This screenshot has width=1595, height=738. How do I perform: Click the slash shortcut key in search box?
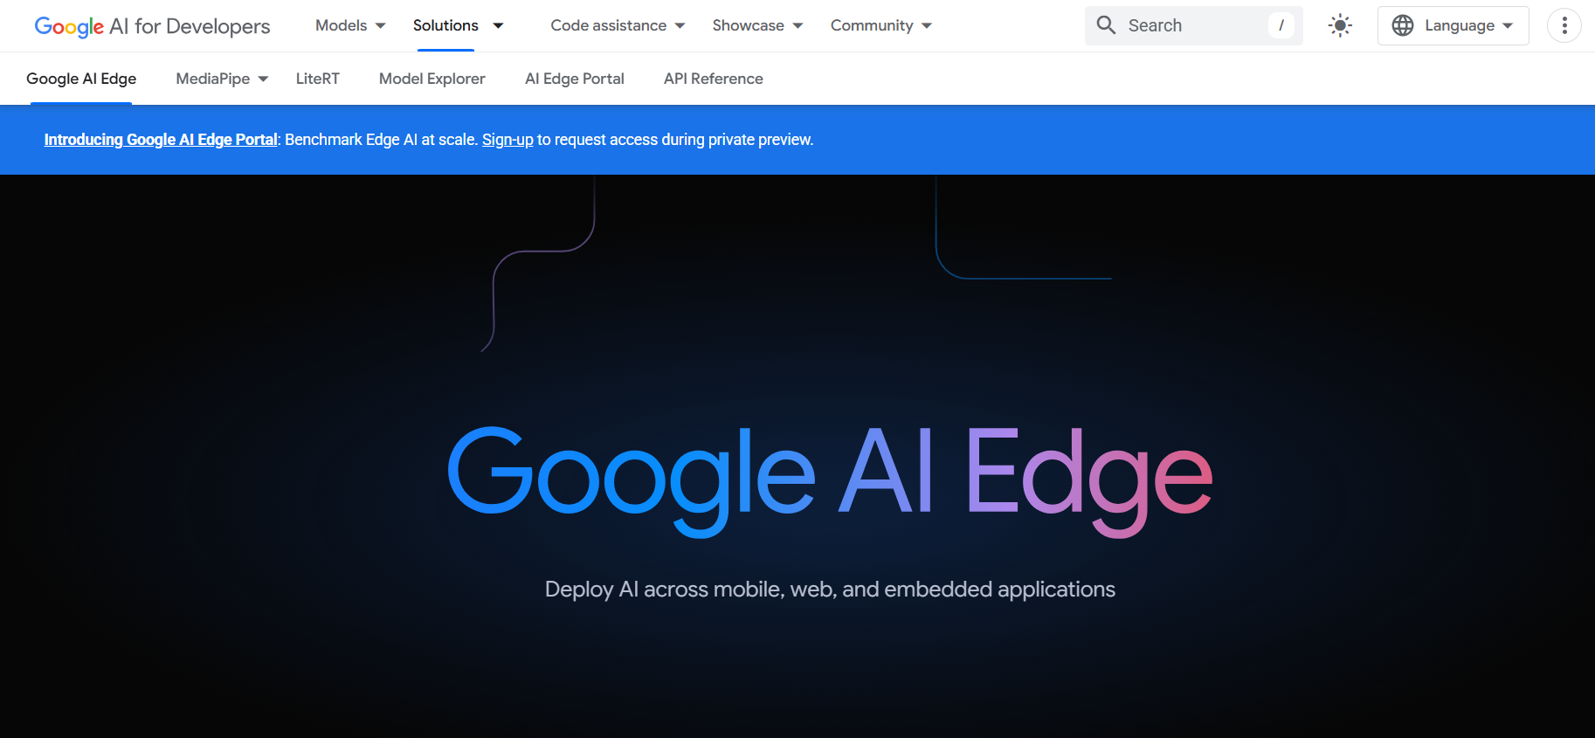(1281, 25)
